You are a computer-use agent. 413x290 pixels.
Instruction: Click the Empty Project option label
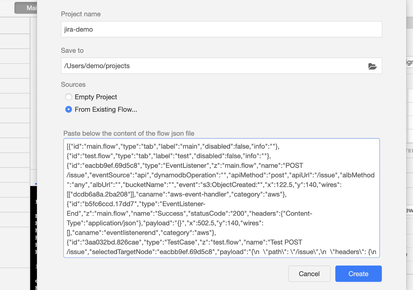[96, 97]
